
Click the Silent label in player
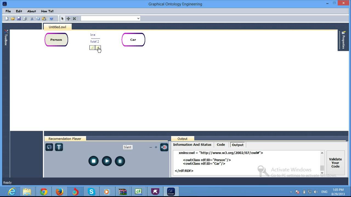[128, 147]
